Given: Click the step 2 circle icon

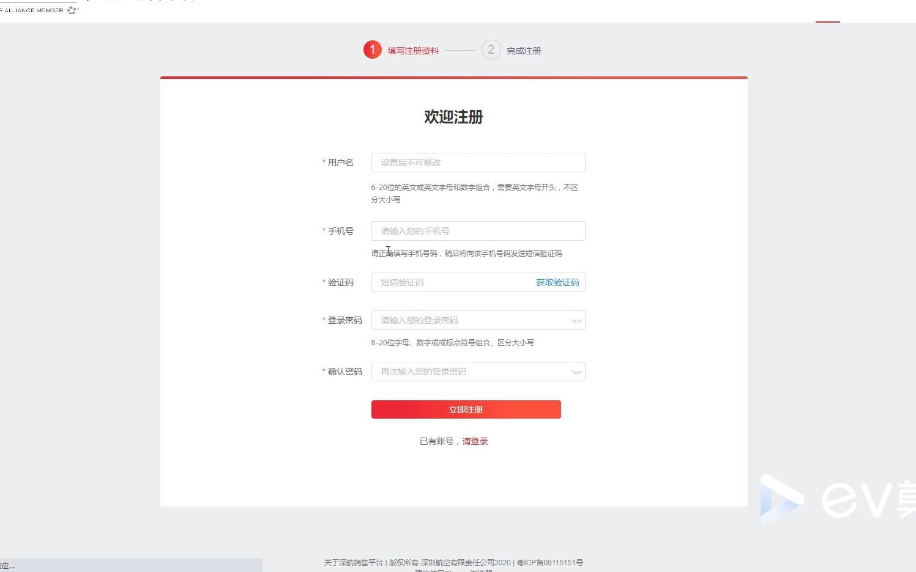Looking at the screenshot, I should (x=491, y=50).
